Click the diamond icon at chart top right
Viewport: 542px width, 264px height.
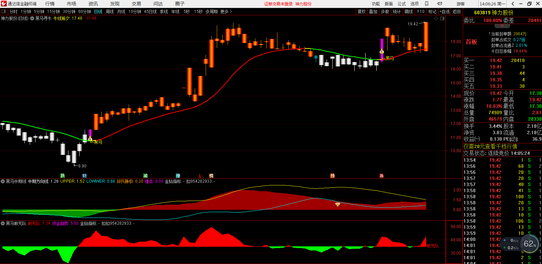436,18
